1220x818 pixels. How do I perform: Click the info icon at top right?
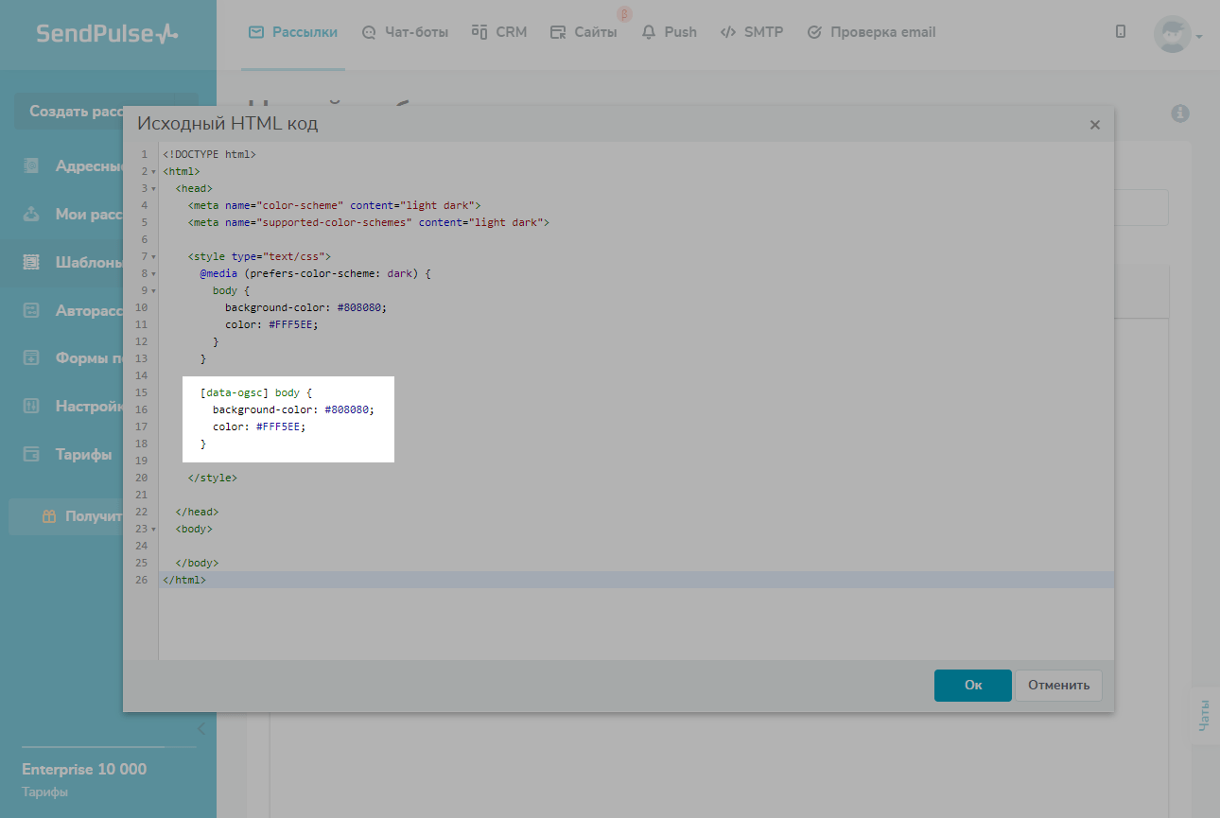[x=1179, y=113]
